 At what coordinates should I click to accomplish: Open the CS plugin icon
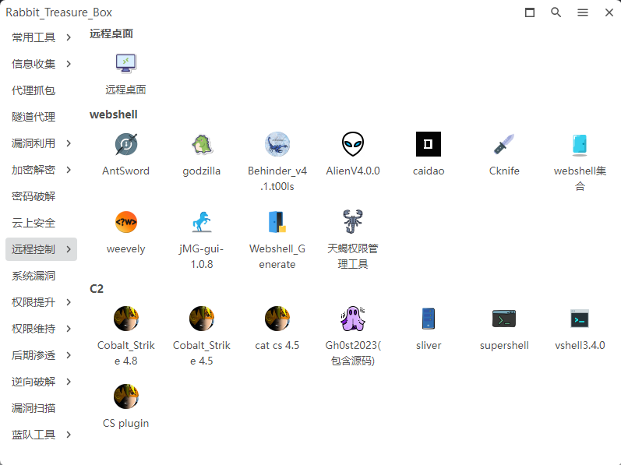click(126, 396)
